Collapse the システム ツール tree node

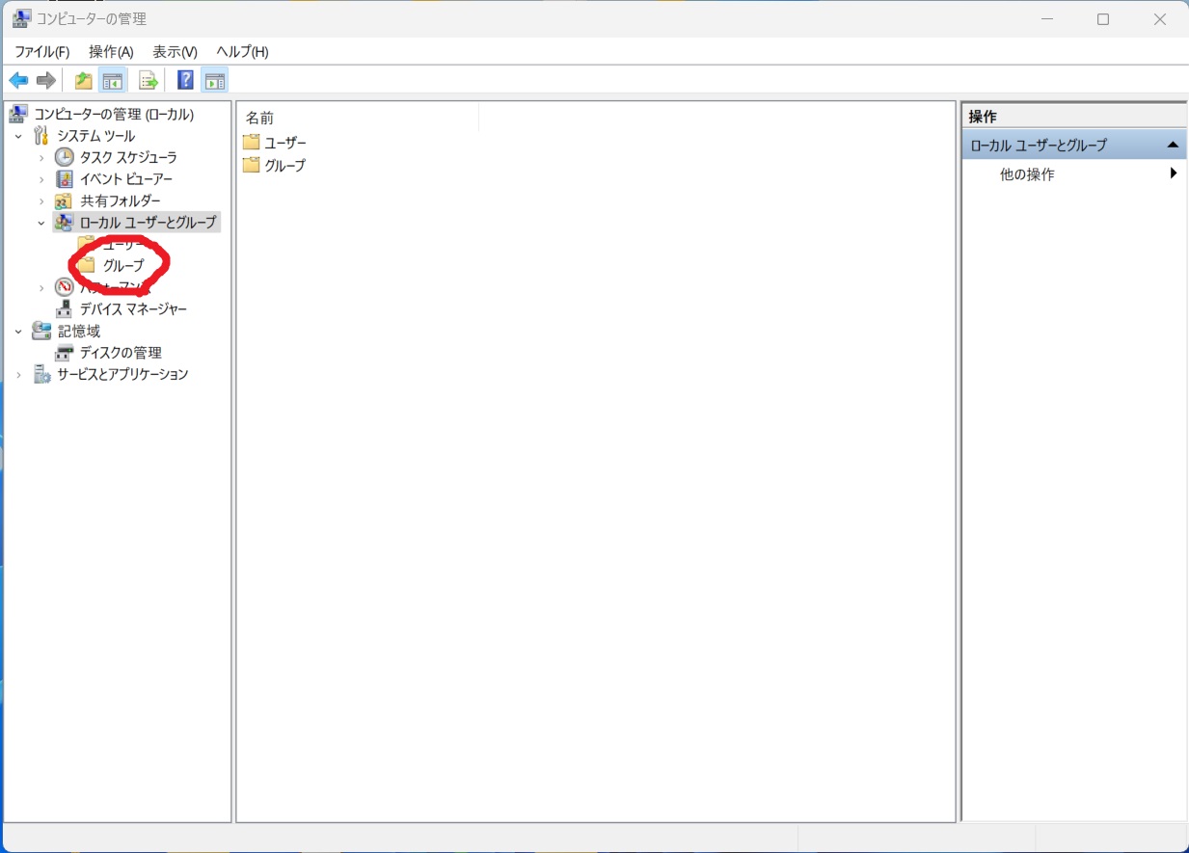18,136
